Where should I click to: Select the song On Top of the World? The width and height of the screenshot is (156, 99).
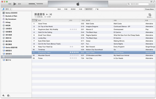(45, 27)
